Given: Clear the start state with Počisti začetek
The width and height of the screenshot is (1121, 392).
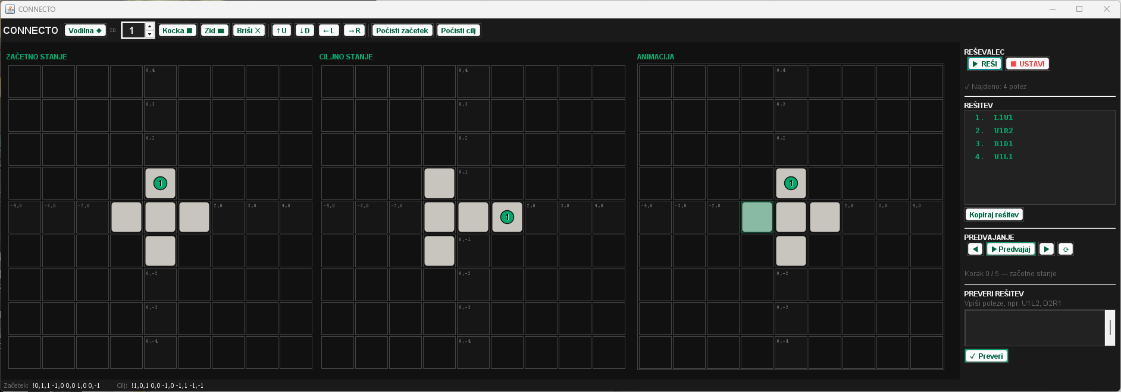Looking at the screenshot, I should 402,30.
